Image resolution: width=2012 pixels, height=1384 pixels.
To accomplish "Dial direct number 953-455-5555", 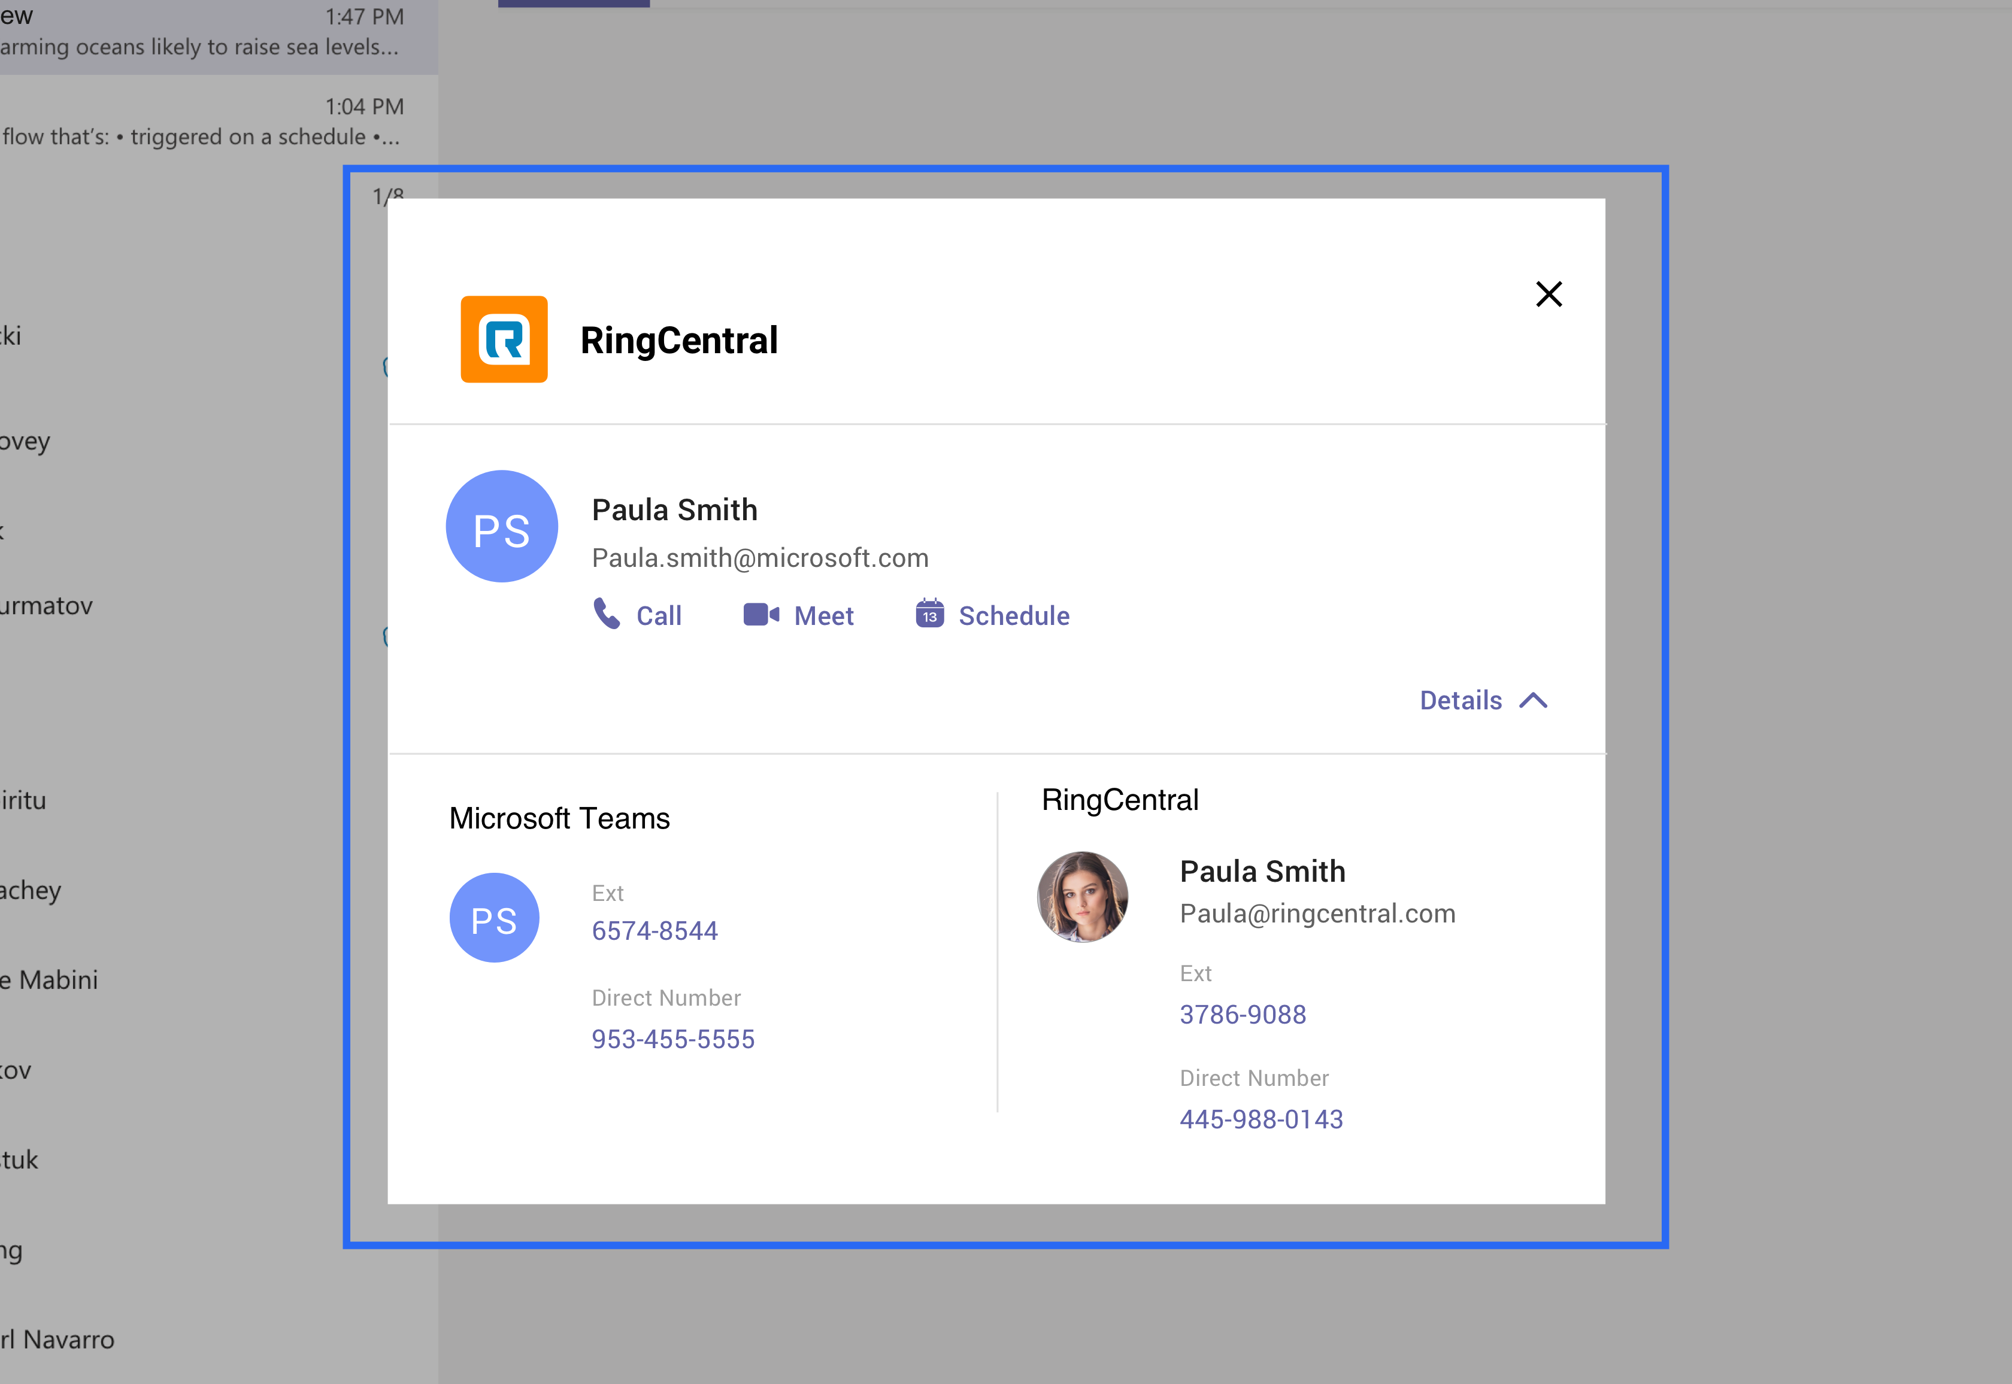I will coord(673,1039).
